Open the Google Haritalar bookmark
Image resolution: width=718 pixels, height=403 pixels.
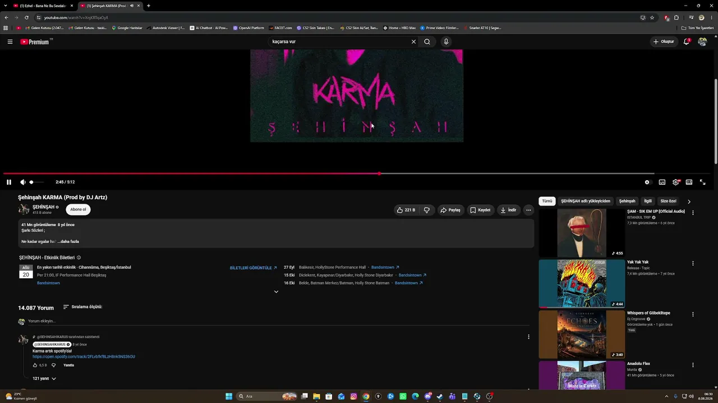127,27
